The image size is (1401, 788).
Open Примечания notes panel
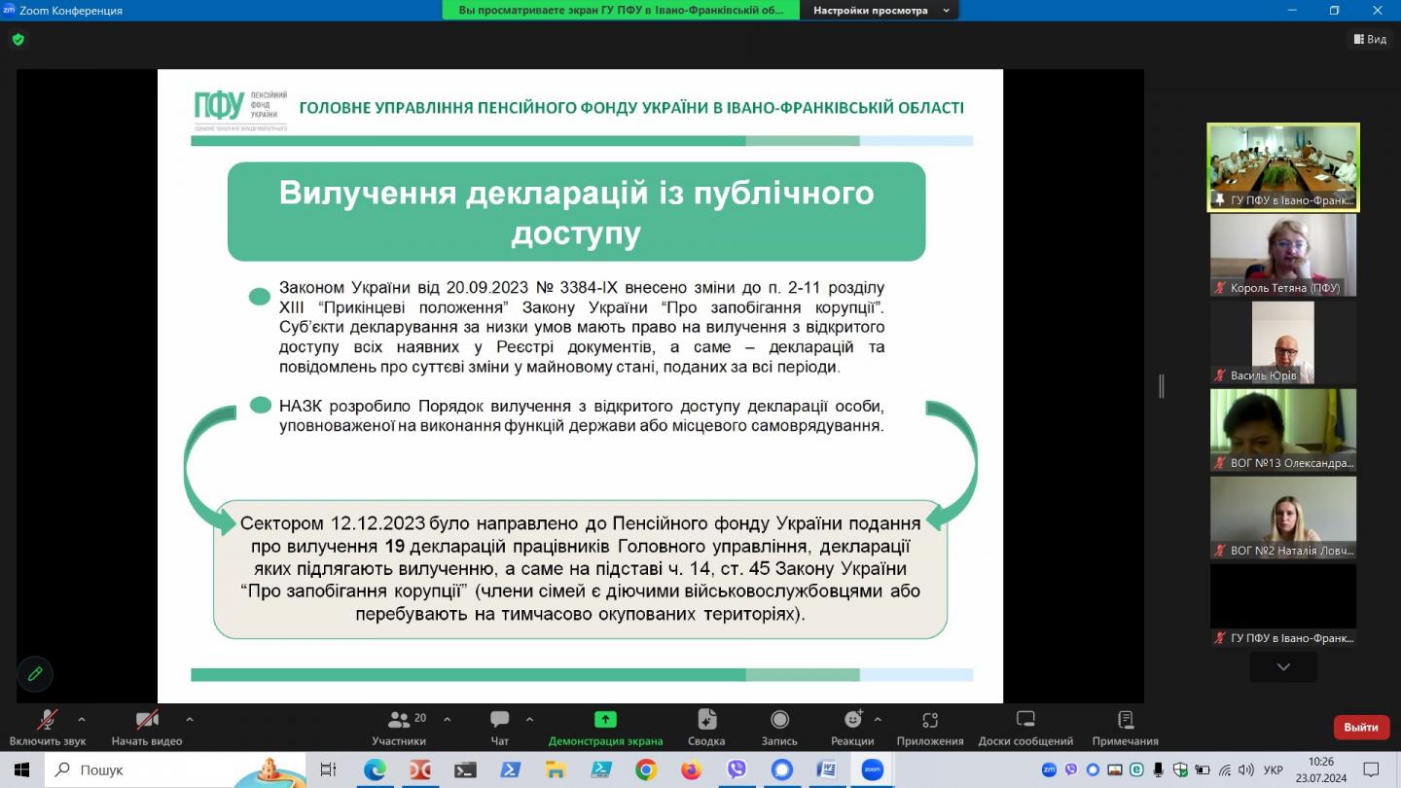1125,728
